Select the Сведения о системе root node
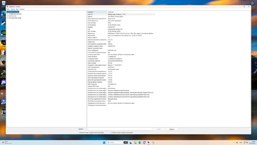Screen dimensions: 257x145 pos(13,12)
